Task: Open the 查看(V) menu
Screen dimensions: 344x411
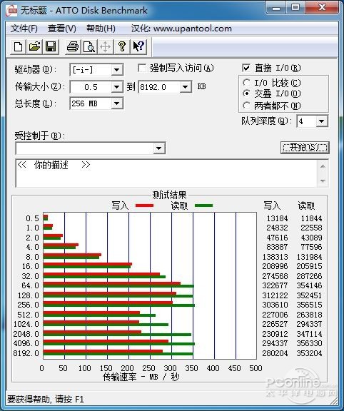Action: point(62,29)
